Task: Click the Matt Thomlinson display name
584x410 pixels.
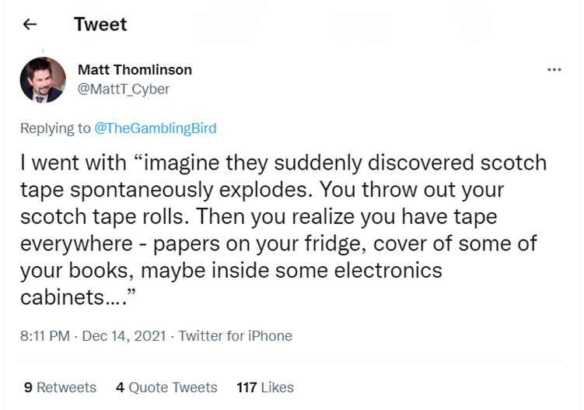Action: (135, 70)
